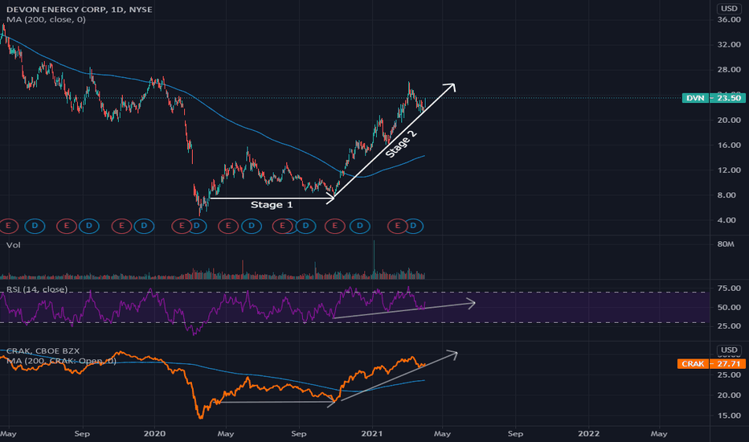The image size is (749, 442).
Task: Select the Stage 2 text annotation
Action: [x=401, y=144]
